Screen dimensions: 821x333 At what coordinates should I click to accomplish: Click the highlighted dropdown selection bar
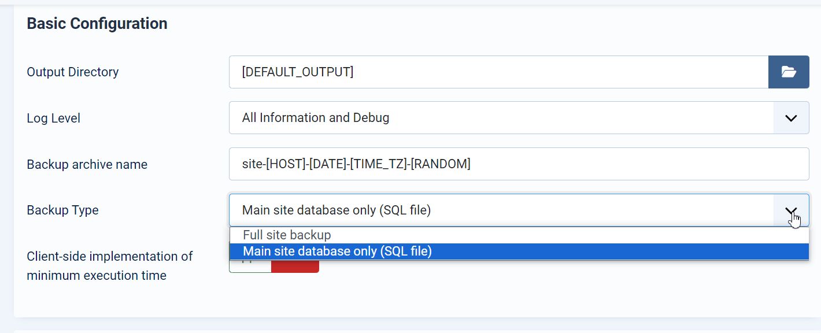[519, 251]
